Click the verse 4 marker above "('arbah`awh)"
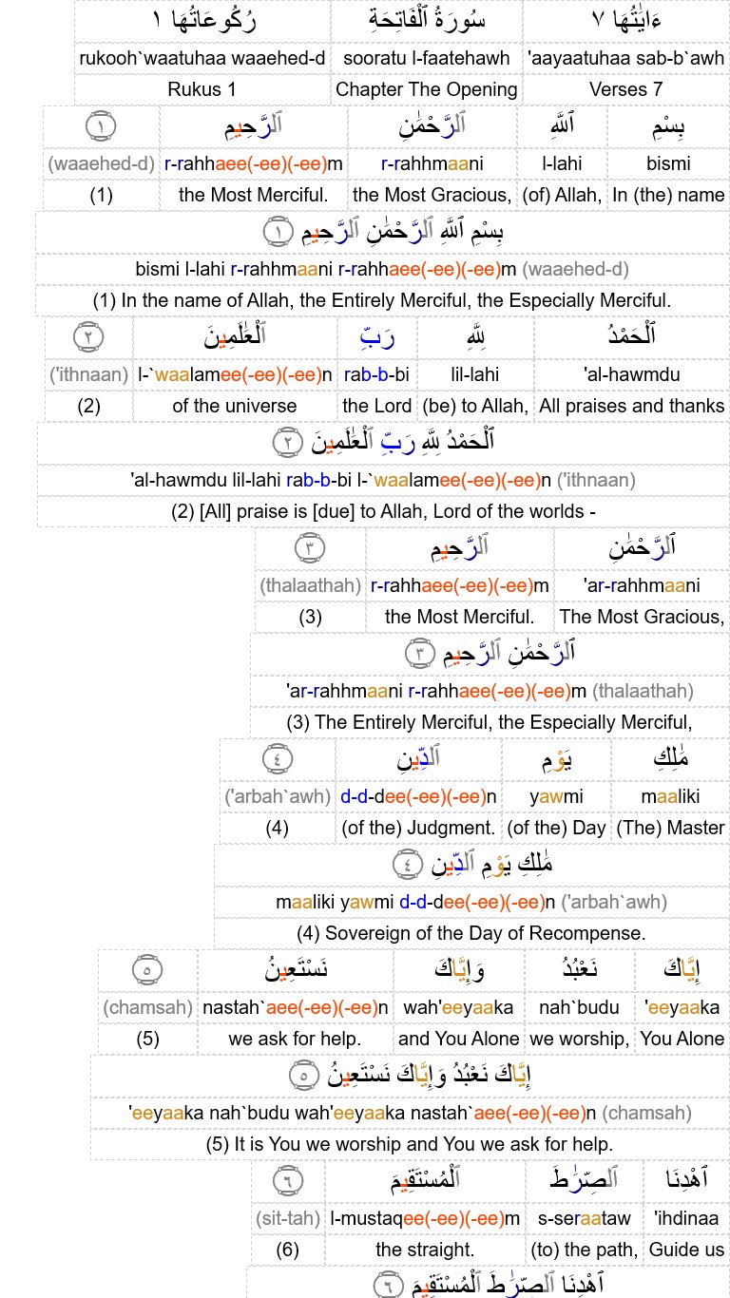The image size is (730, 1298). [277, 759]
